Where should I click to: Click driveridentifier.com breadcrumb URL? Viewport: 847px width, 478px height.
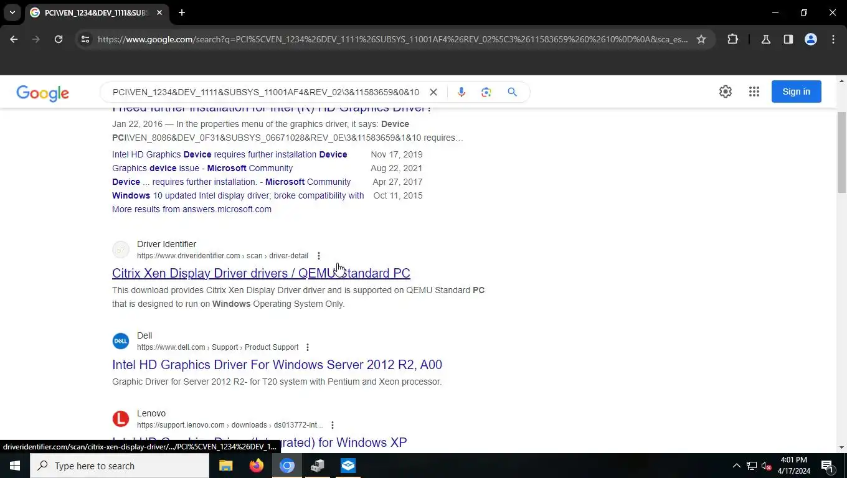tap(222, 256)
